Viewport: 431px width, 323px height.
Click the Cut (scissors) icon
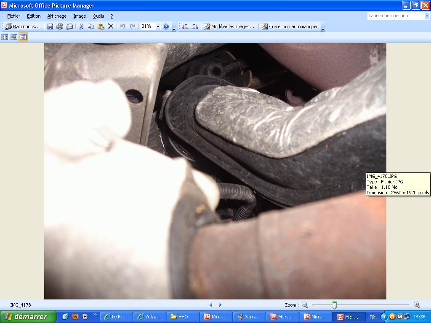point(82,26)
